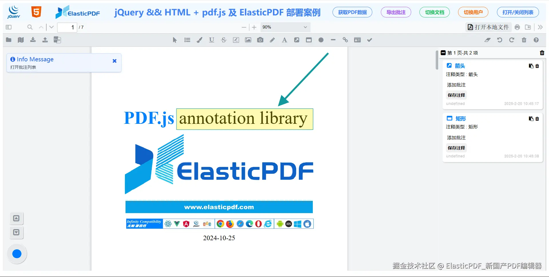Open the find-in-document search icon
The height and width of the screenshot is (277, 549).
tap(30, 27)
